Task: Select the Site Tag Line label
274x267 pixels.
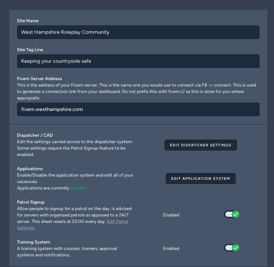Action: [x=30, y=50]
